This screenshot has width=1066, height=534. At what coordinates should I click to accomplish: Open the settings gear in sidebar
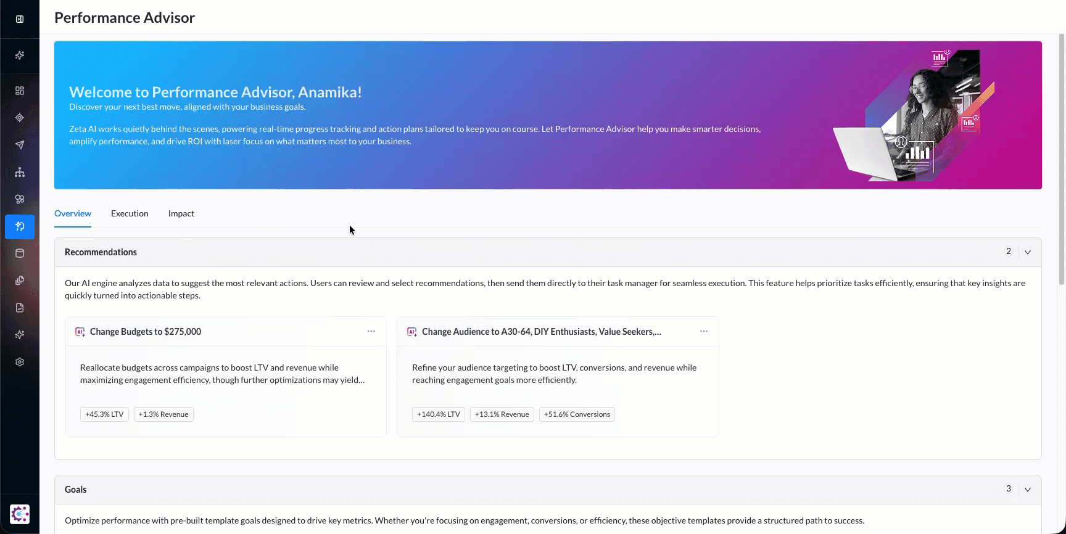(x=20, y=362)
